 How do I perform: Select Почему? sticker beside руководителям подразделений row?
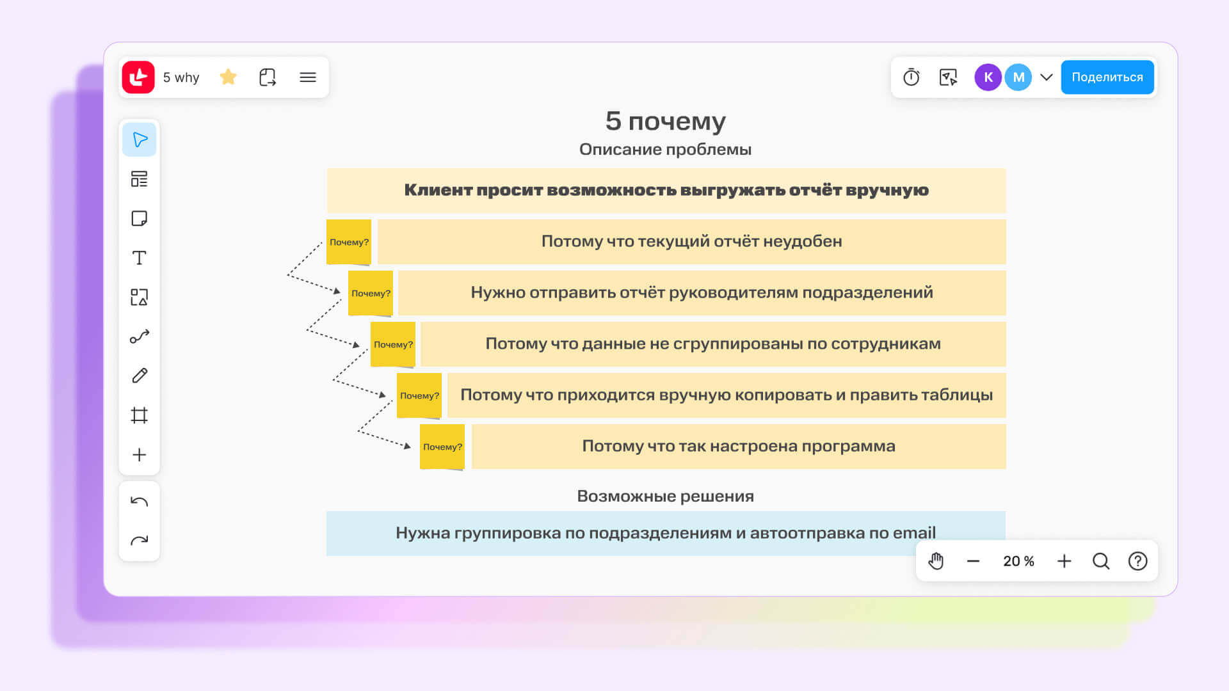pyautogui.click(x=371, y=293)
